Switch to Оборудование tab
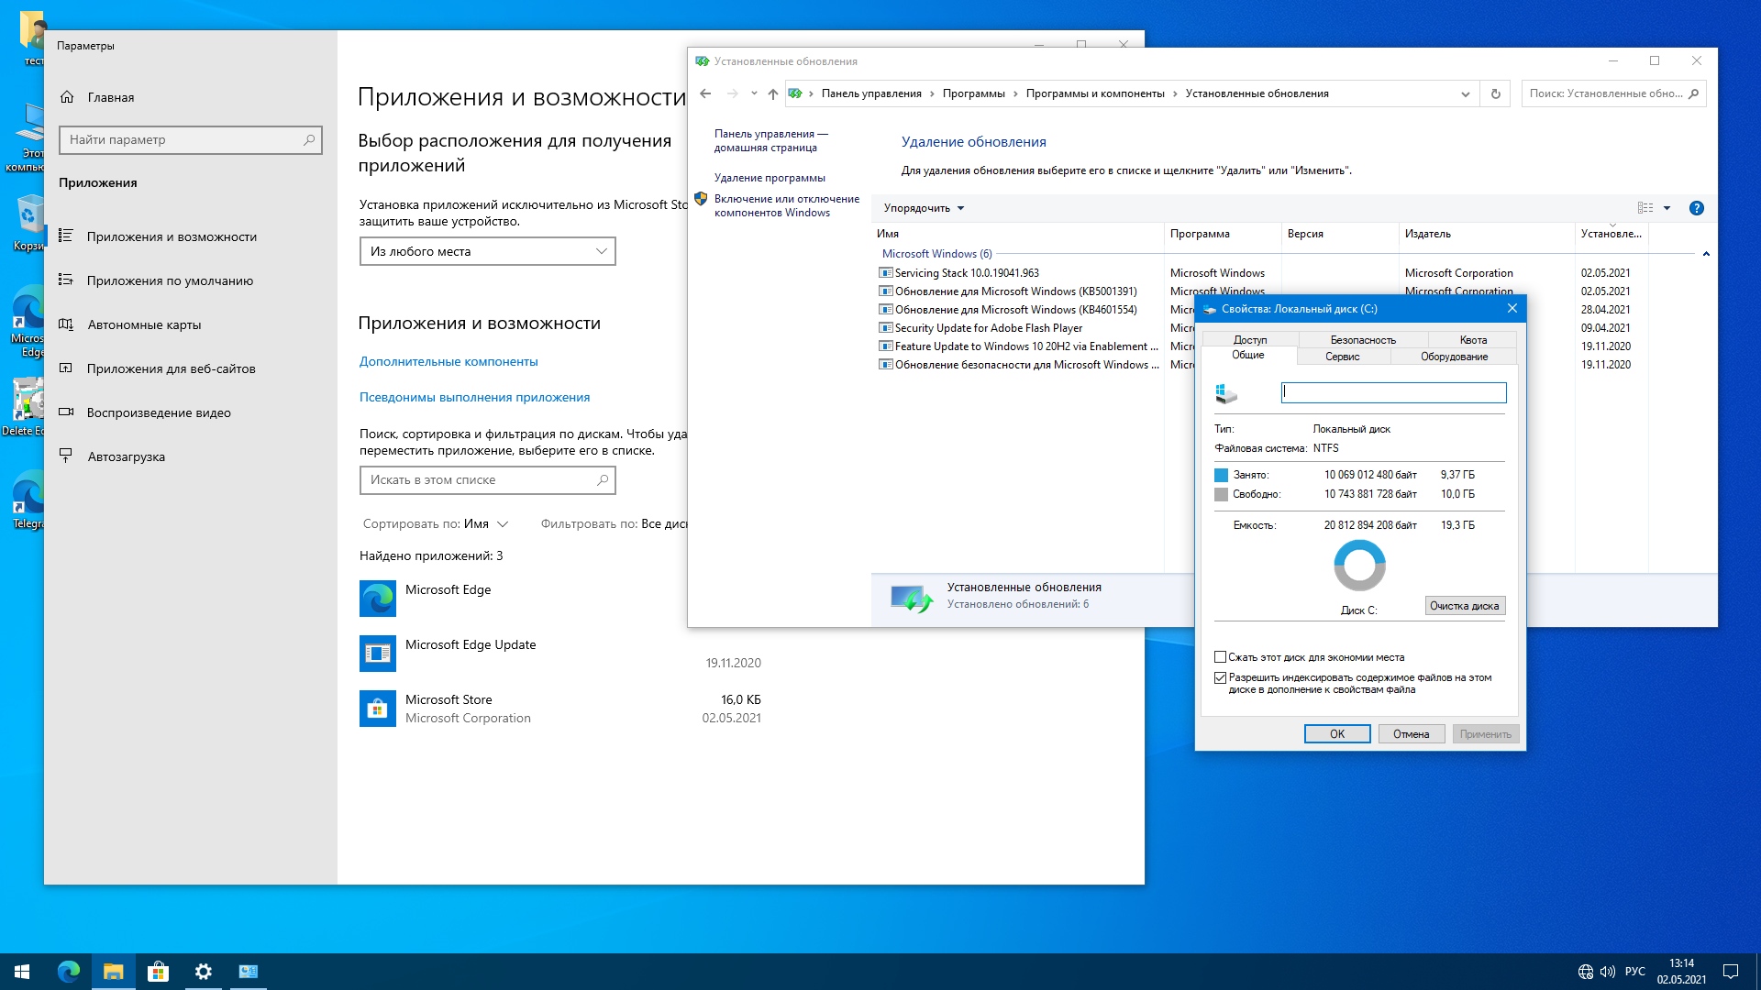The height and width of the screenshot is (990, 1761). 1454,357
